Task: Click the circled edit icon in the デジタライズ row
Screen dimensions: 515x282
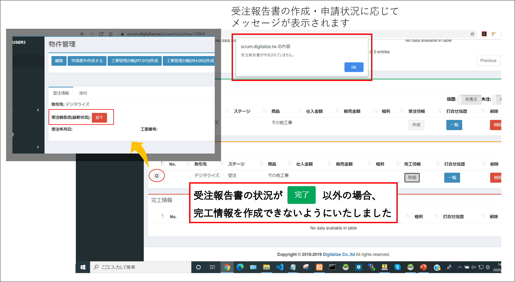Action: tap(157, 176)
